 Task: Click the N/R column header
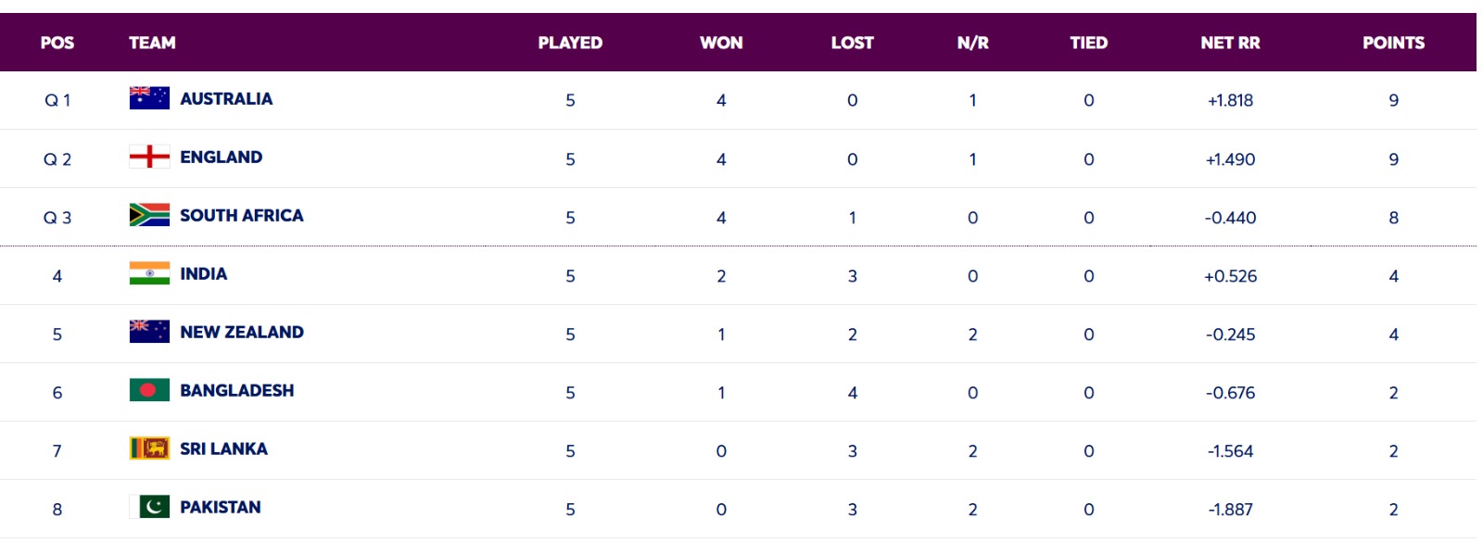click(x=972, y=43)
